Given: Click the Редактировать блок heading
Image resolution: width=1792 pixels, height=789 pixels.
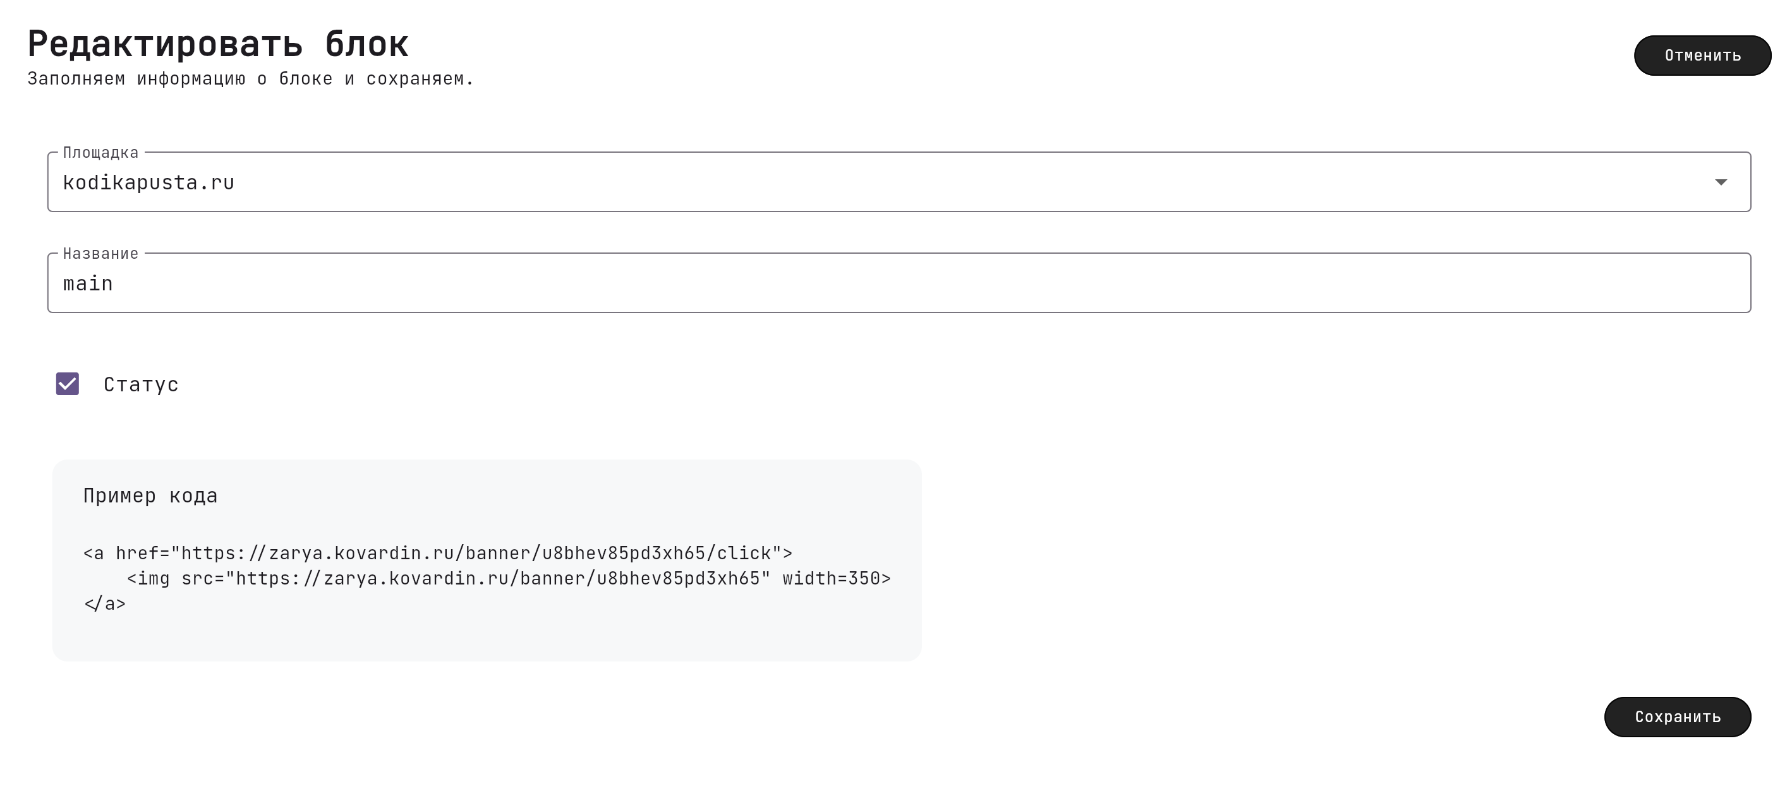Looking at the screenshot, I should pos(218,44).
